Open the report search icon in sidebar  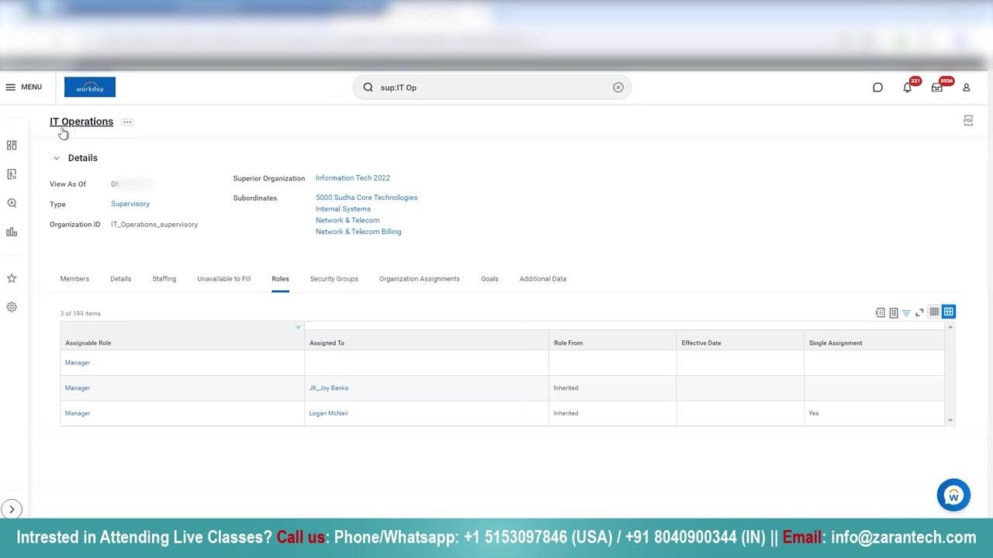click(12, 174)
